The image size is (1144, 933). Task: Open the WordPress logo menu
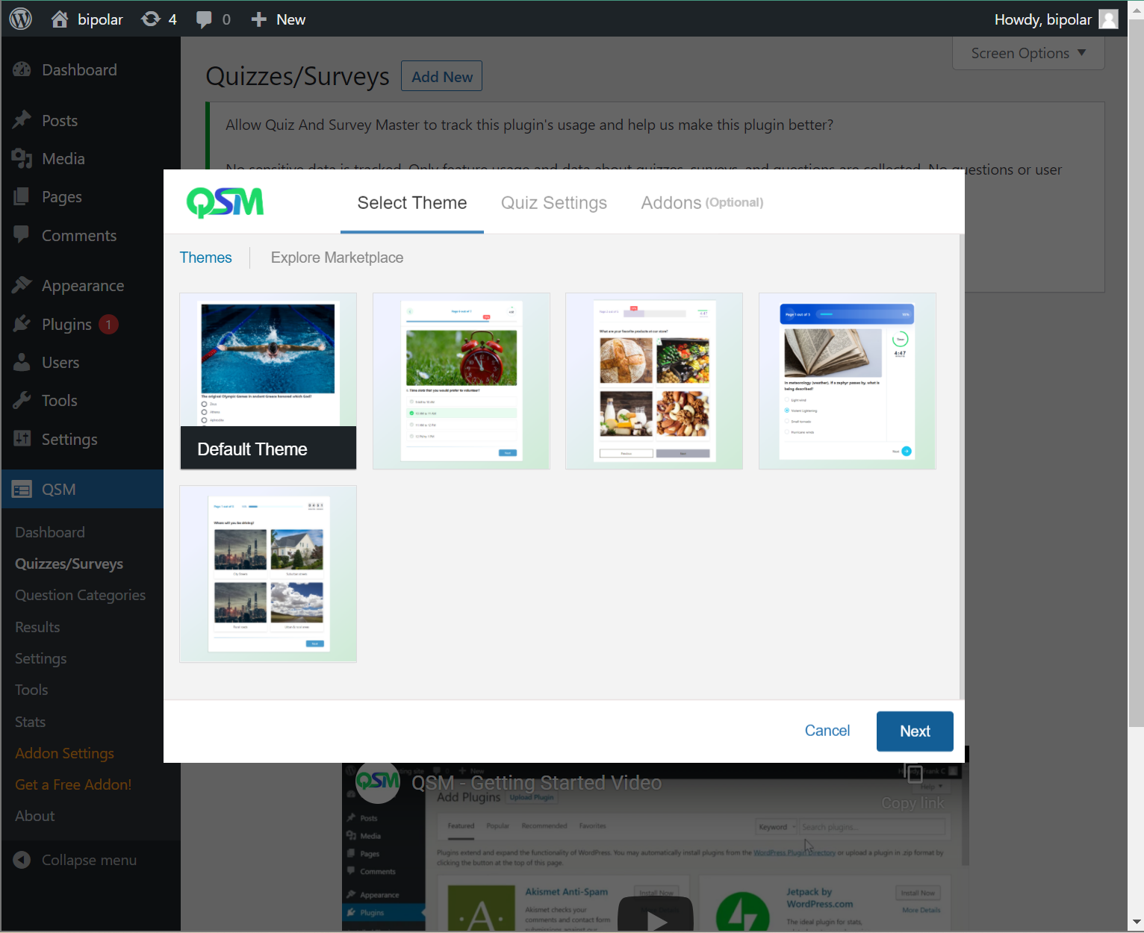point(21,19)
